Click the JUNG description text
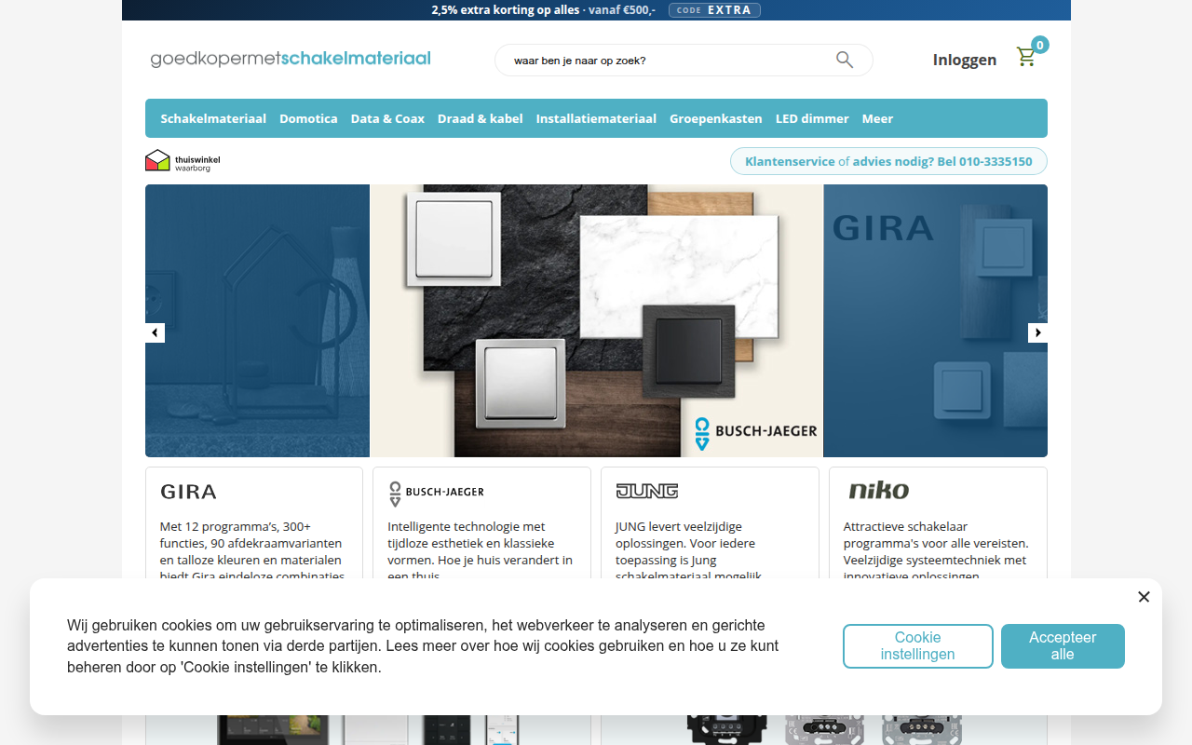 689,551
